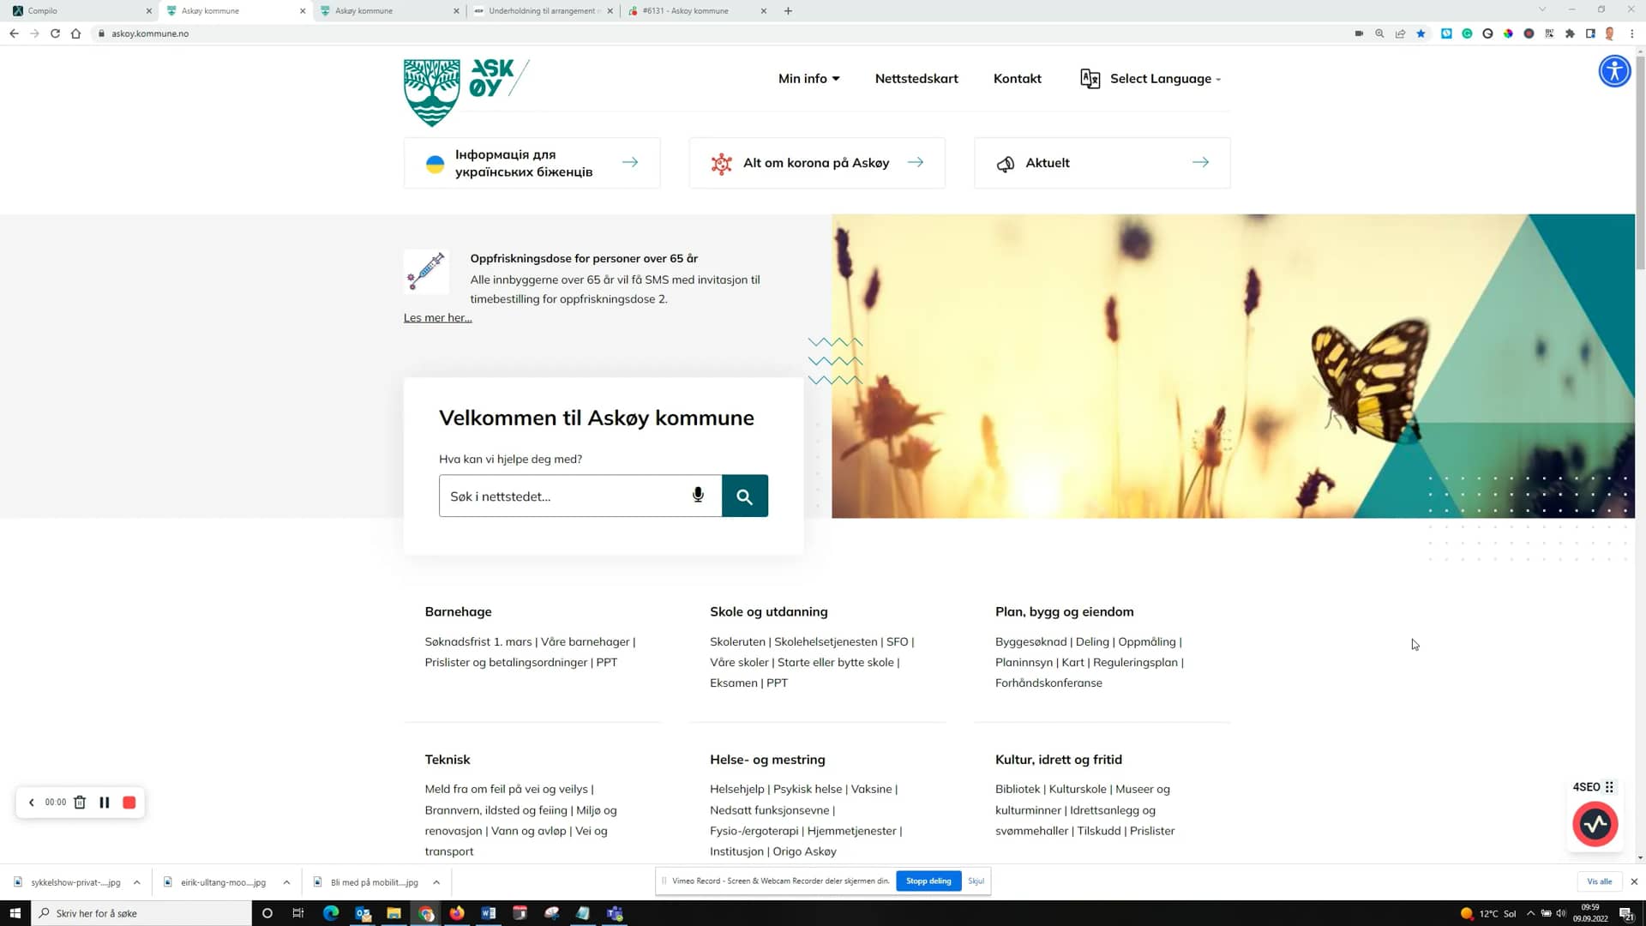The image size is (1646, 926).
Task: Open Word from the taskbar
Action: (x=489, y=913)
